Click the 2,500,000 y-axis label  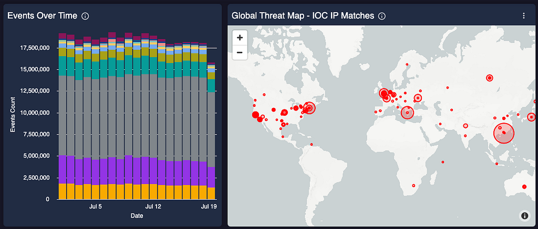pyautogui.click(x=36, y=178)
